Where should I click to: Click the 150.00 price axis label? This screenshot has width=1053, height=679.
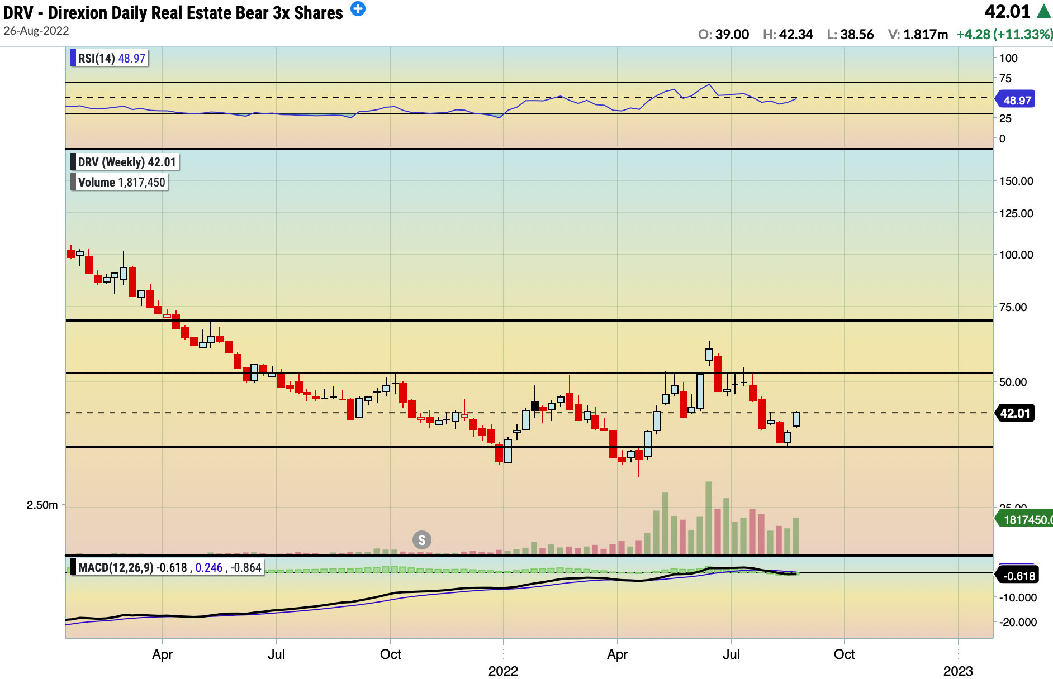coord(1016,181)
